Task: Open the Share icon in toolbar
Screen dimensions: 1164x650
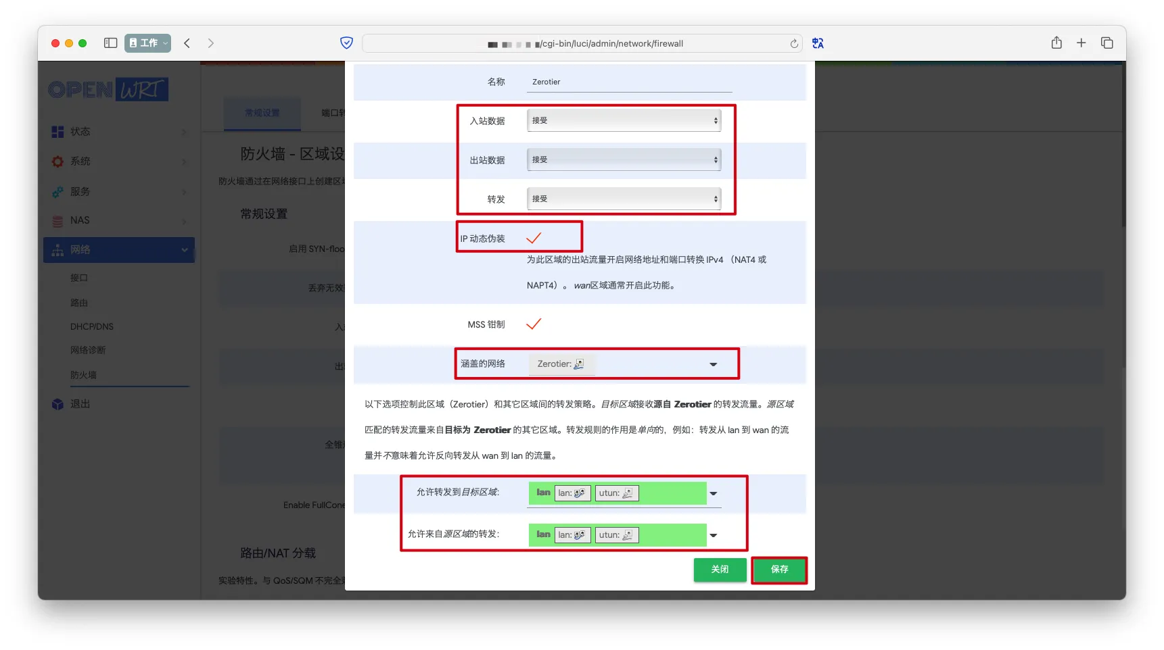Action: (1056, 43)
